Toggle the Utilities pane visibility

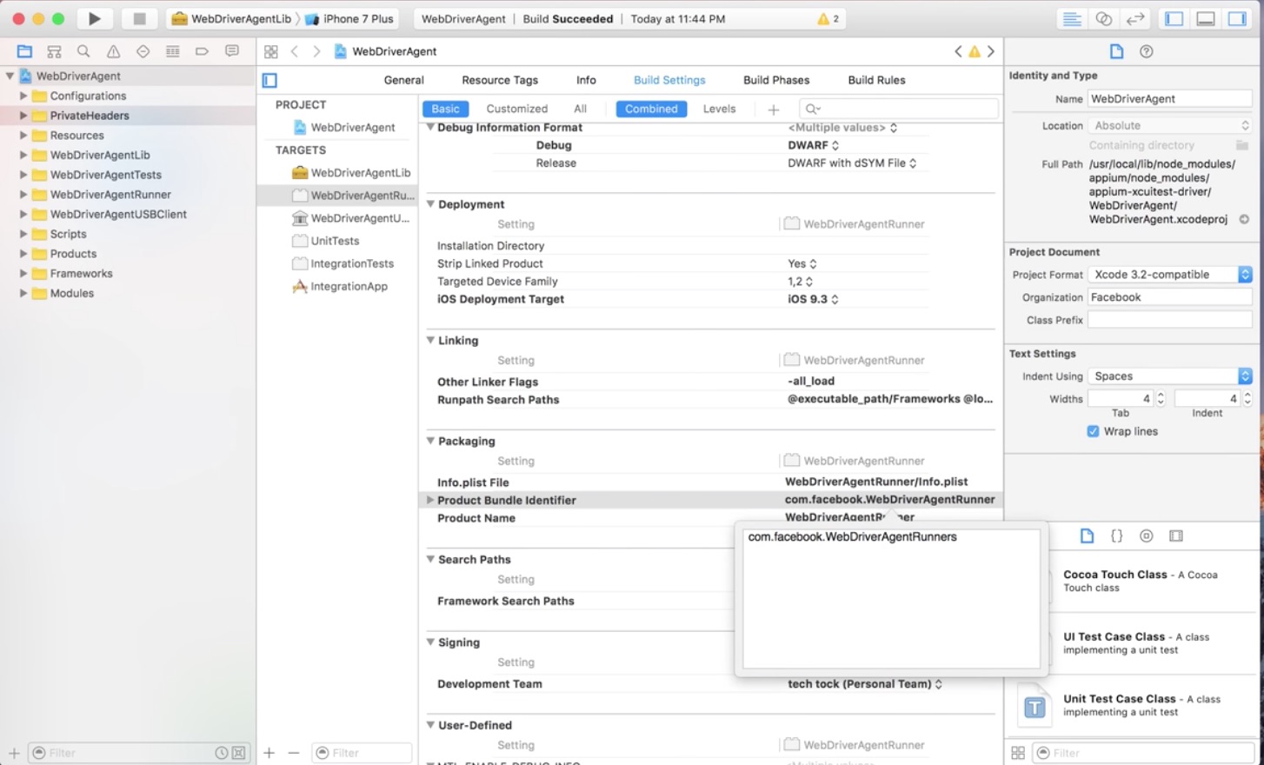point(1236,18)
